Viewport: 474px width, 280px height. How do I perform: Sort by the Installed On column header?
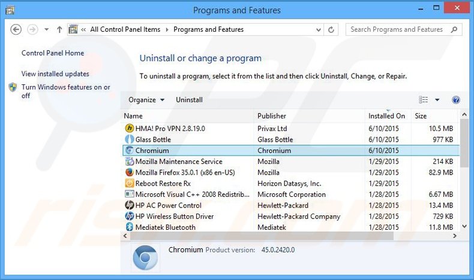[388, 116]
